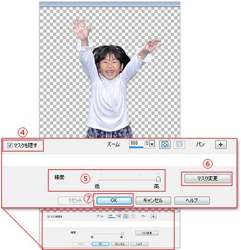This screenshot has width=241, height=250.
Task: Click the fit-to-window zoom icon in enlarged panel
Action: [x=165, y=144]
